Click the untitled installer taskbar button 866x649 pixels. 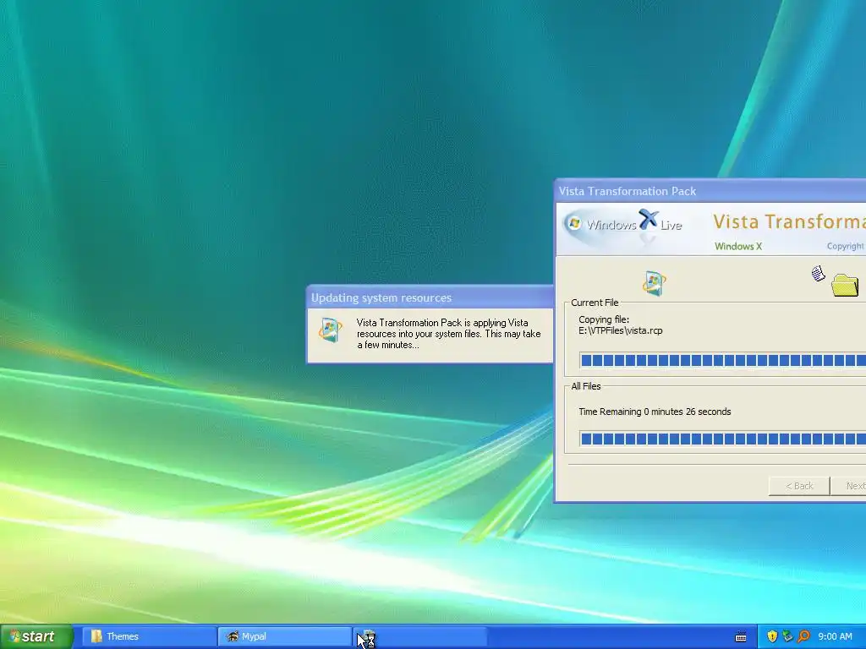click(419, 637)
